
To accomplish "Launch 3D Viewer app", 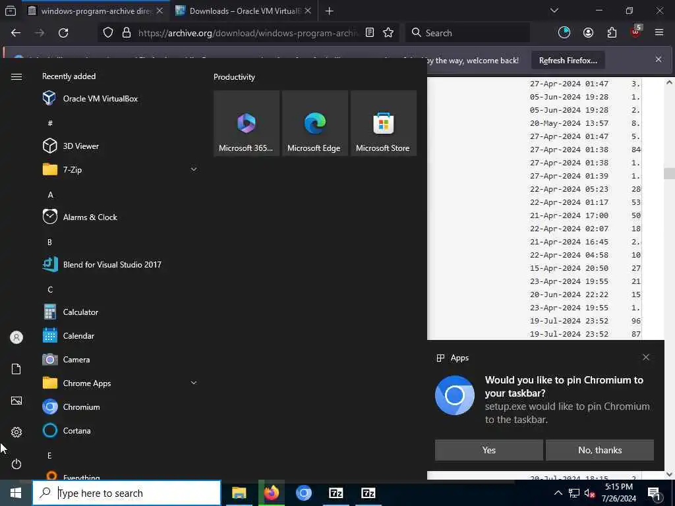I will (71, 146).
